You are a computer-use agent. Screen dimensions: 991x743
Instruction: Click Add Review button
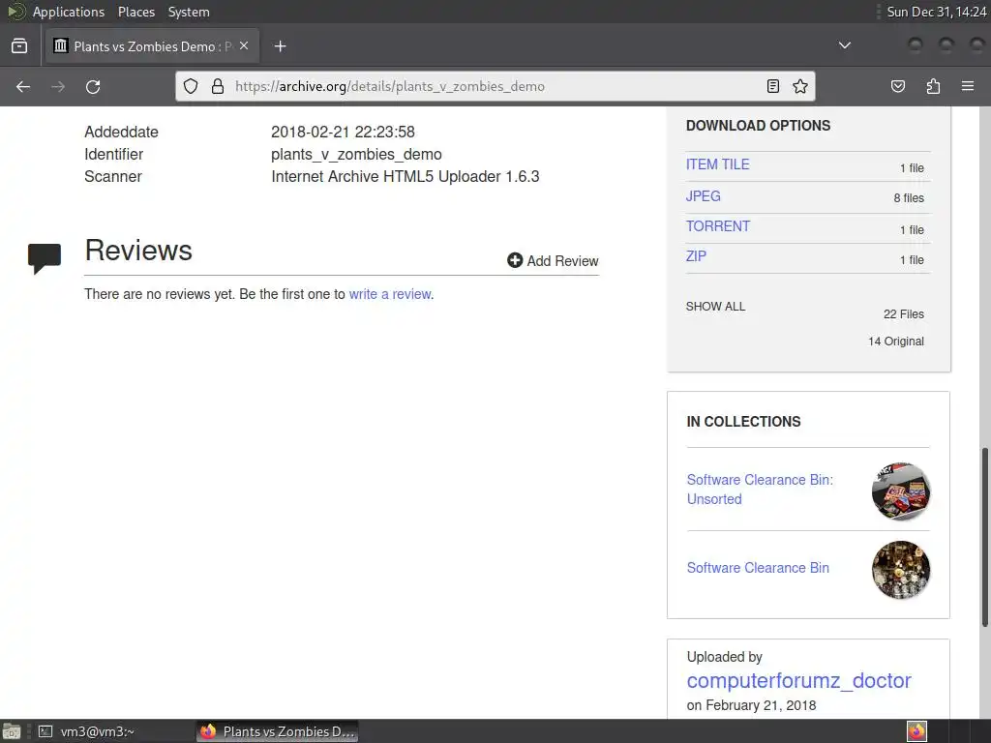point(553,261)
